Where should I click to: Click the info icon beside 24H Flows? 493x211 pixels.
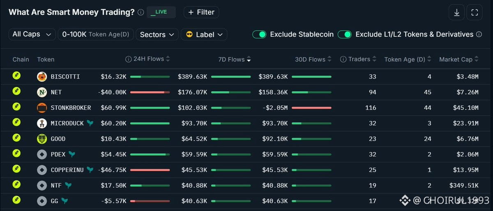tap(128, 59)
